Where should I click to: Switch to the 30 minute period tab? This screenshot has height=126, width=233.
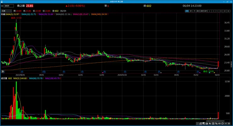point(224,11)
